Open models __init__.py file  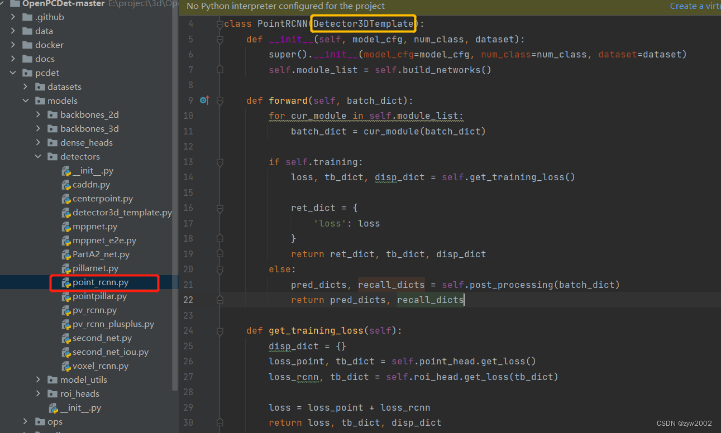point(80,408)
